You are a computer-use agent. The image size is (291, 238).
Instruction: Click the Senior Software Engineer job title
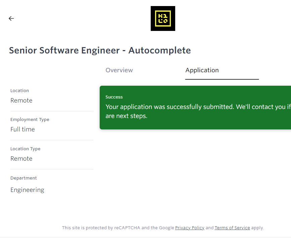pos(100,50)
